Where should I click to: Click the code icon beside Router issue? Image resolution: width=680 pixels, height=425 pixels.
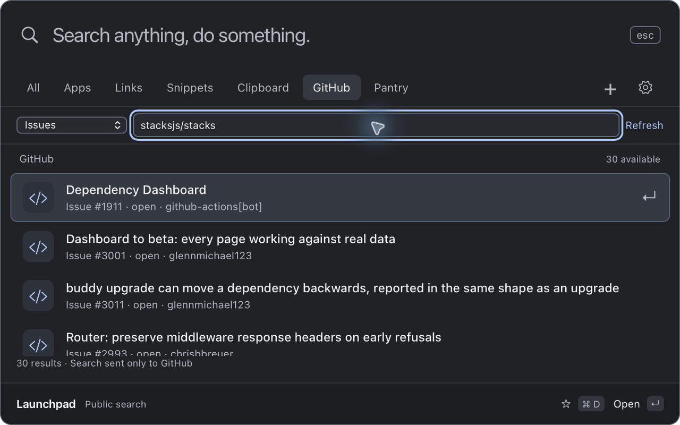pyautogui.click(x=38, y=343)
